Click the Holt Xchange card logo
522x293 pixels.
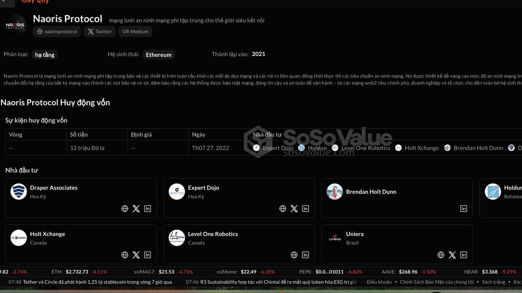(19, 238)
